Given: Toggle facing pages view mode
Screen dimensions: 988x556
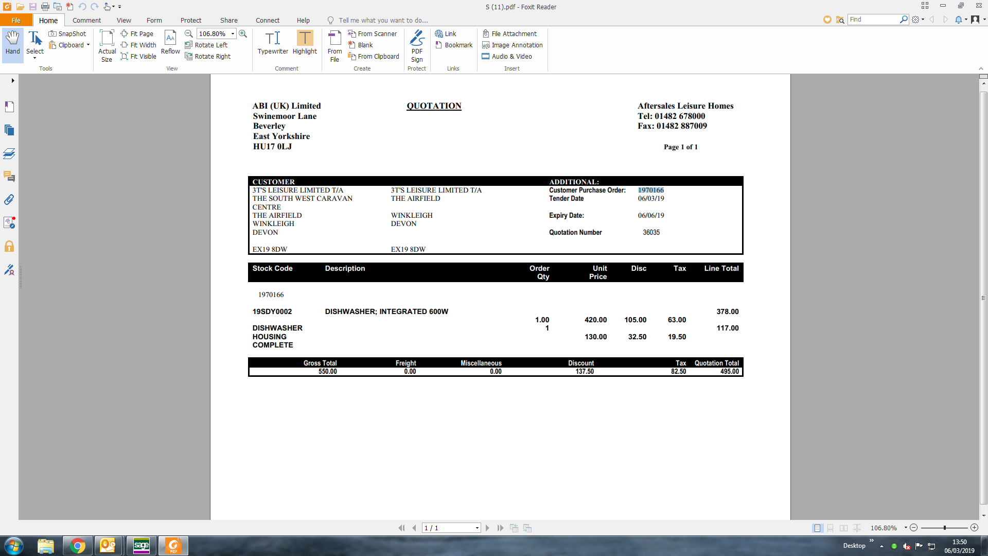Looking at the screenshot, I should [x=843, y=528].
